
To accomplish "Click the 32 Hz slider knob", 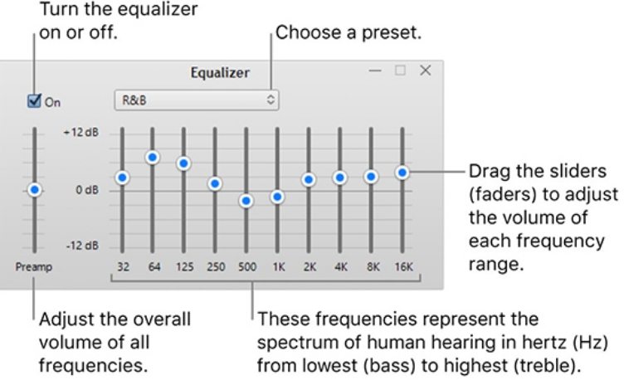I will 122,177.
